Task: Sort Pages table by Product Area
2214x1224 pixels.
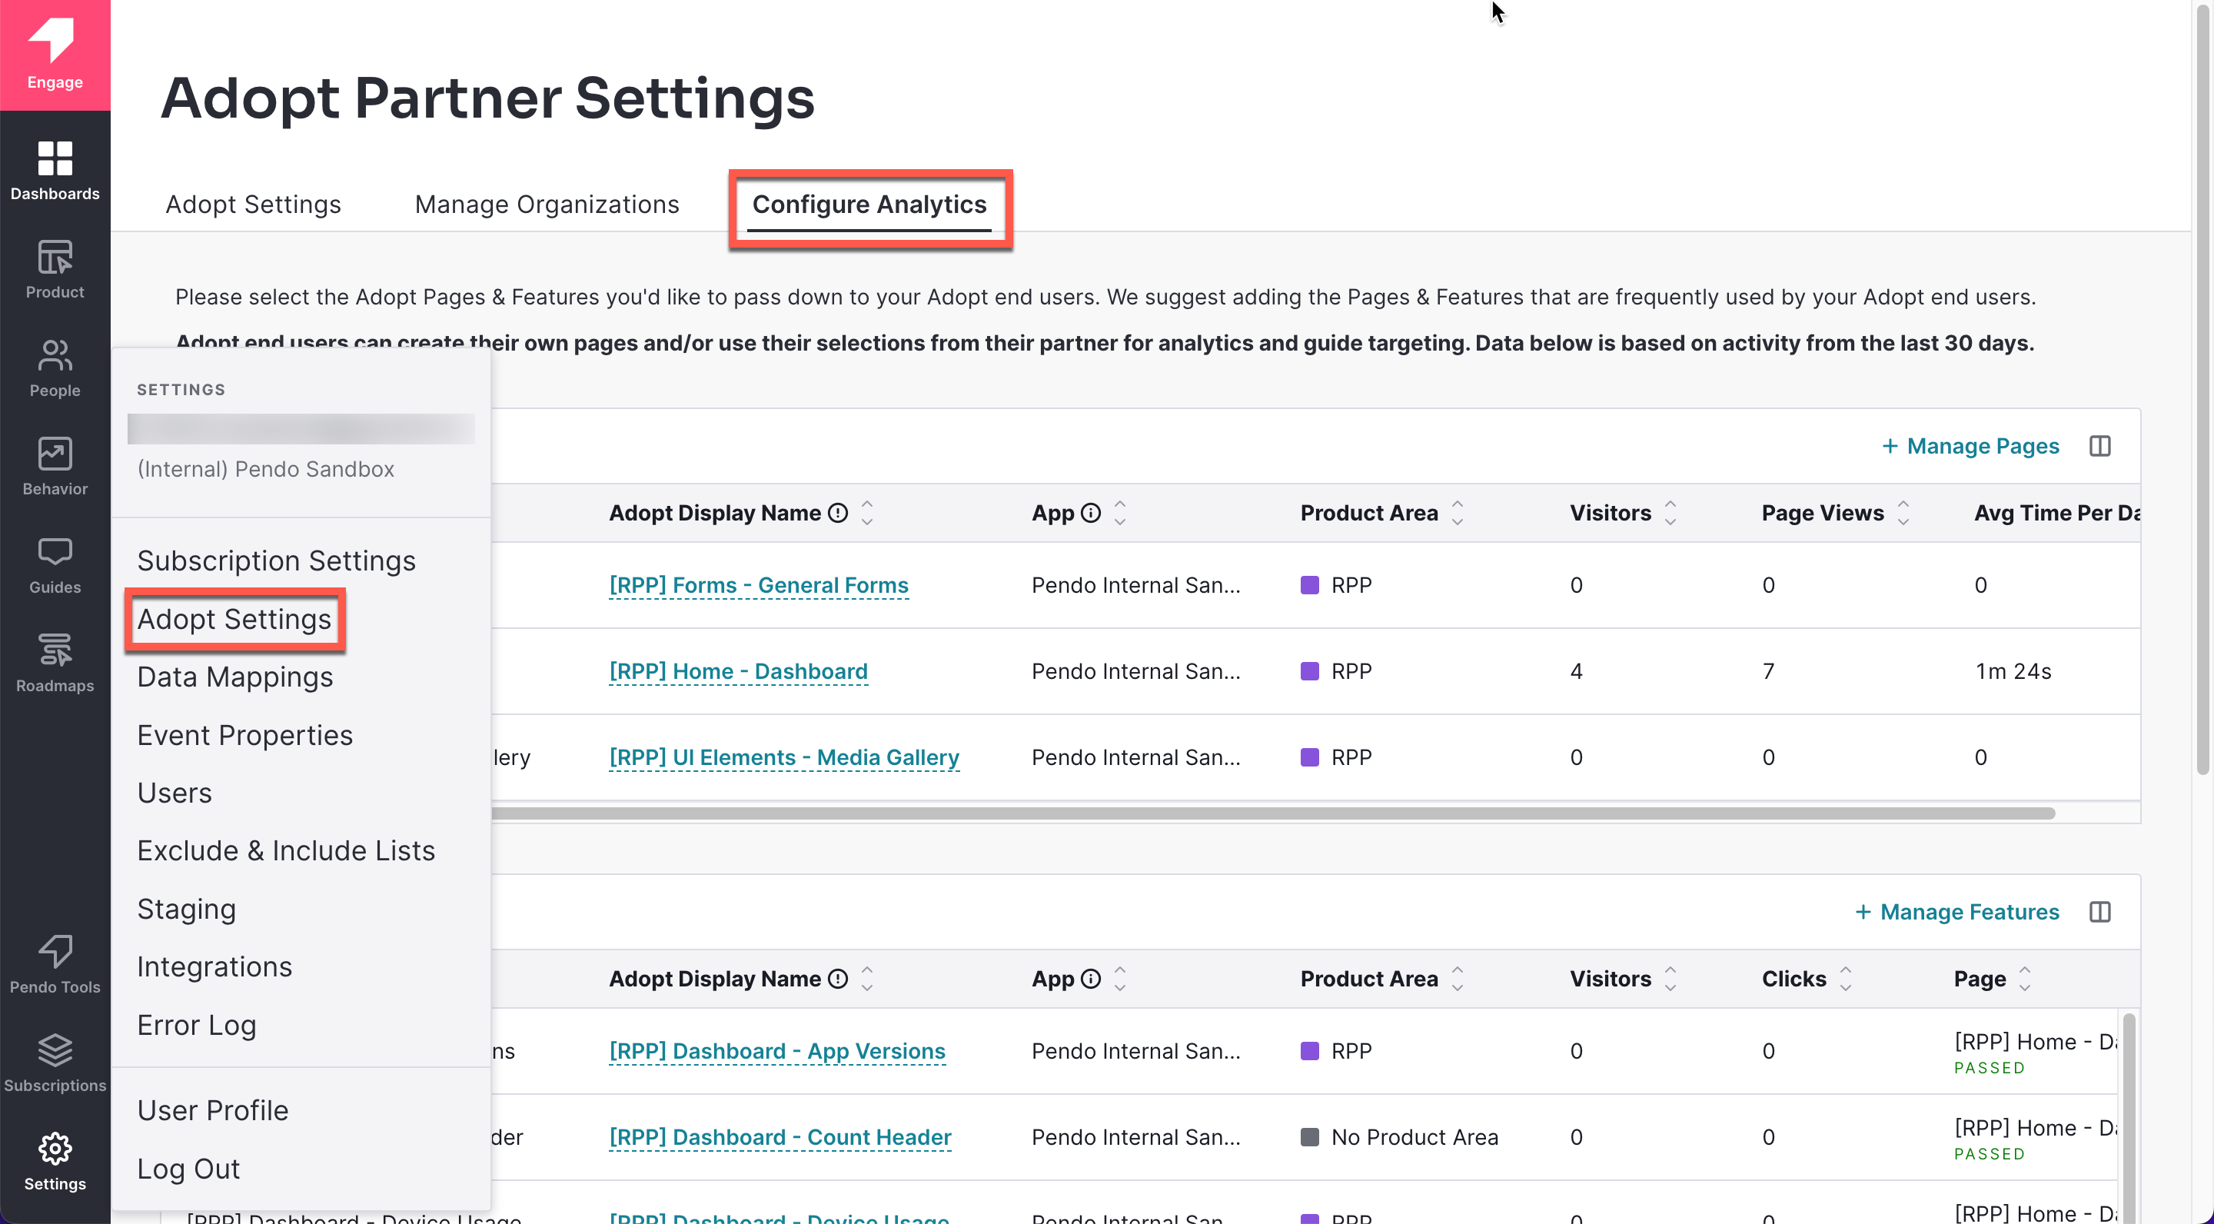Action: point(1458,513)
